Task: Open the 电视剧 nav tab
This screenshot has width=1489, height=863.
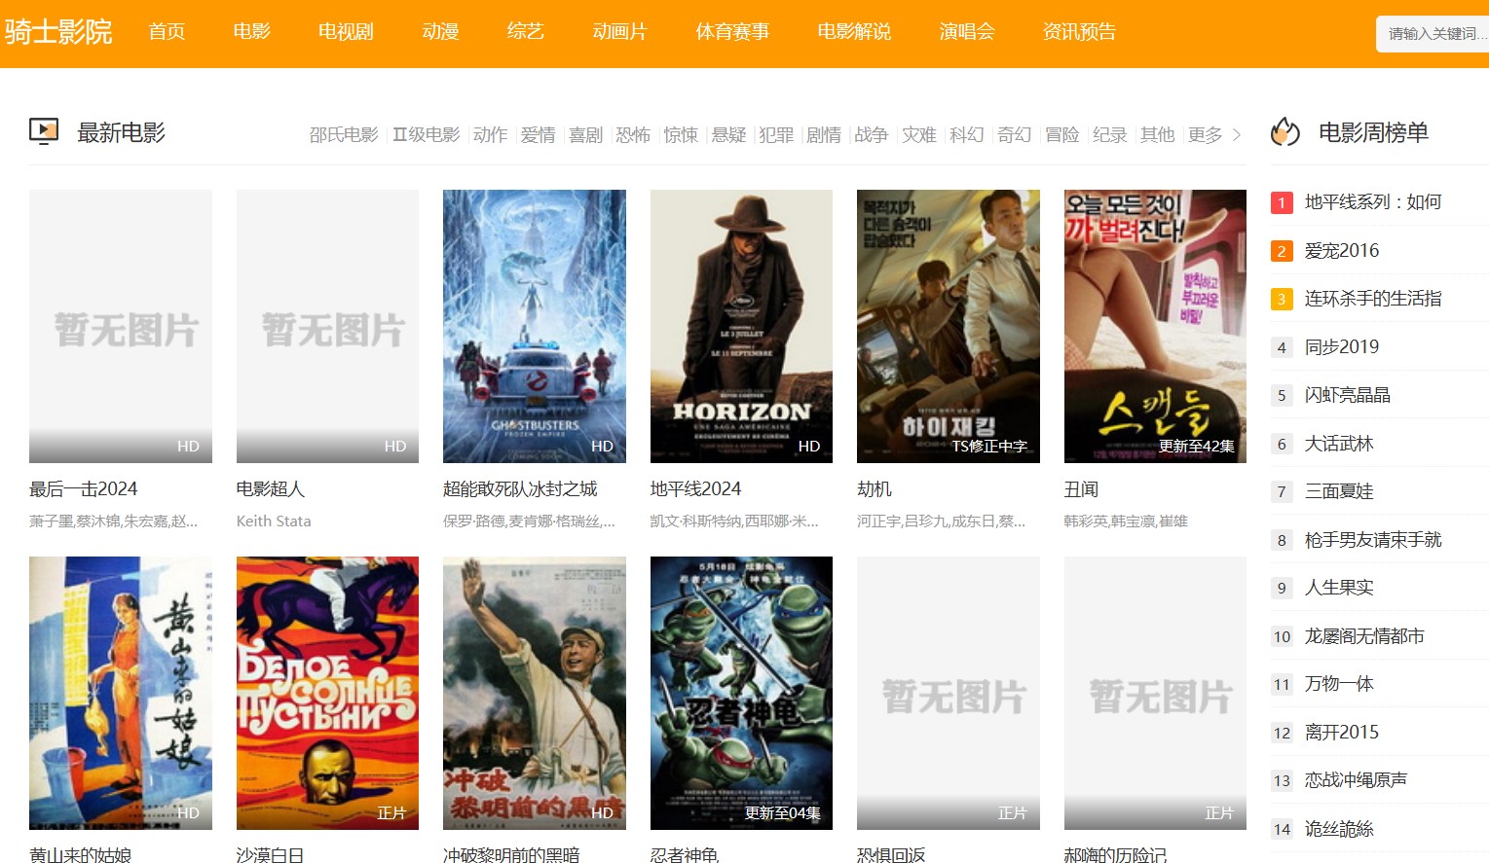Action: (x=346, y=31)
